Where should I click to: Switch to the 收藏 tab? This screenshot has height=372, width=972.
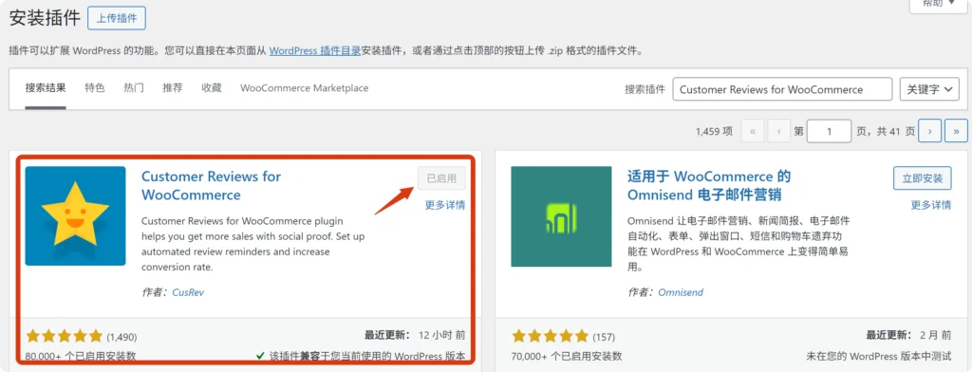(212, 88)
